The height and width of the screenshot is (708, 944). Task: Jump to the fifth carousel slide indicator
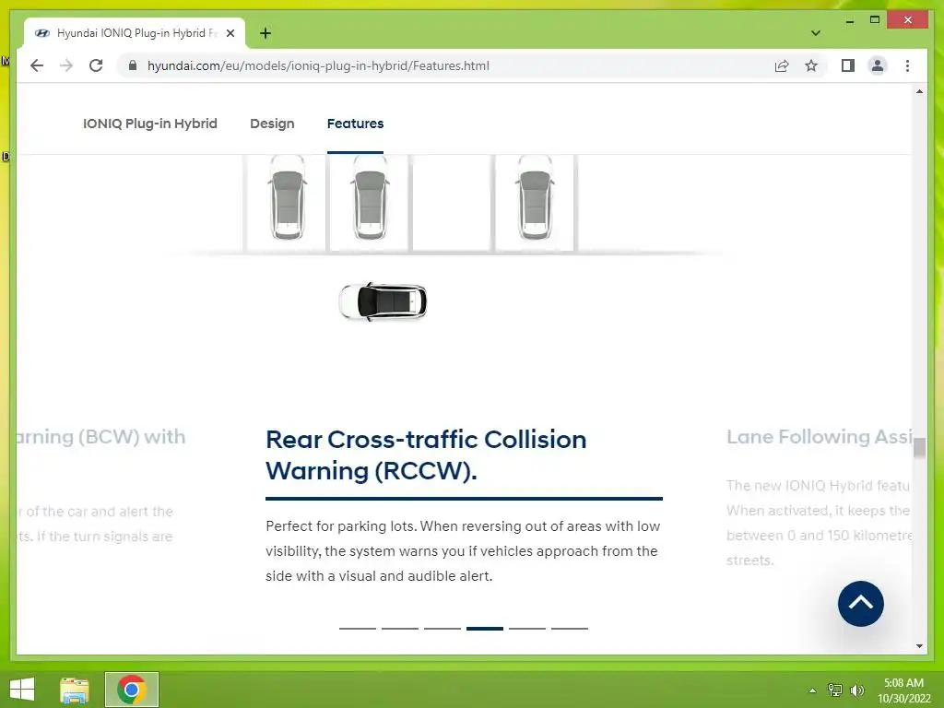527,628
